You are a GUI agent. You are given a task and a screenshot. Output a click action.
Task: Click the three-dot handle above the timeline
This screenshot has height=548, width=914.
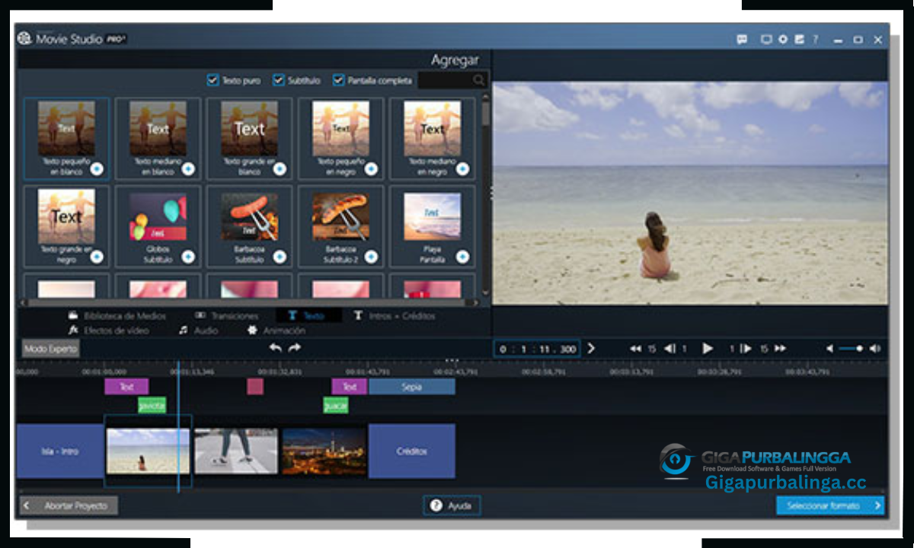point(452,360)
